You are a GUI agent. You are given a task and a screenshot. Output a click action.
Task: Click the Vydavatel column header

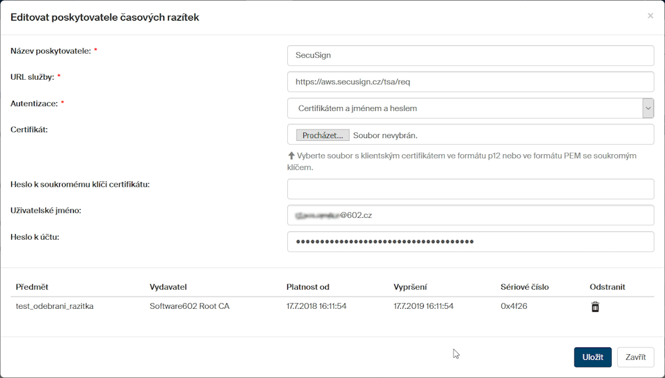click(168, 287)
